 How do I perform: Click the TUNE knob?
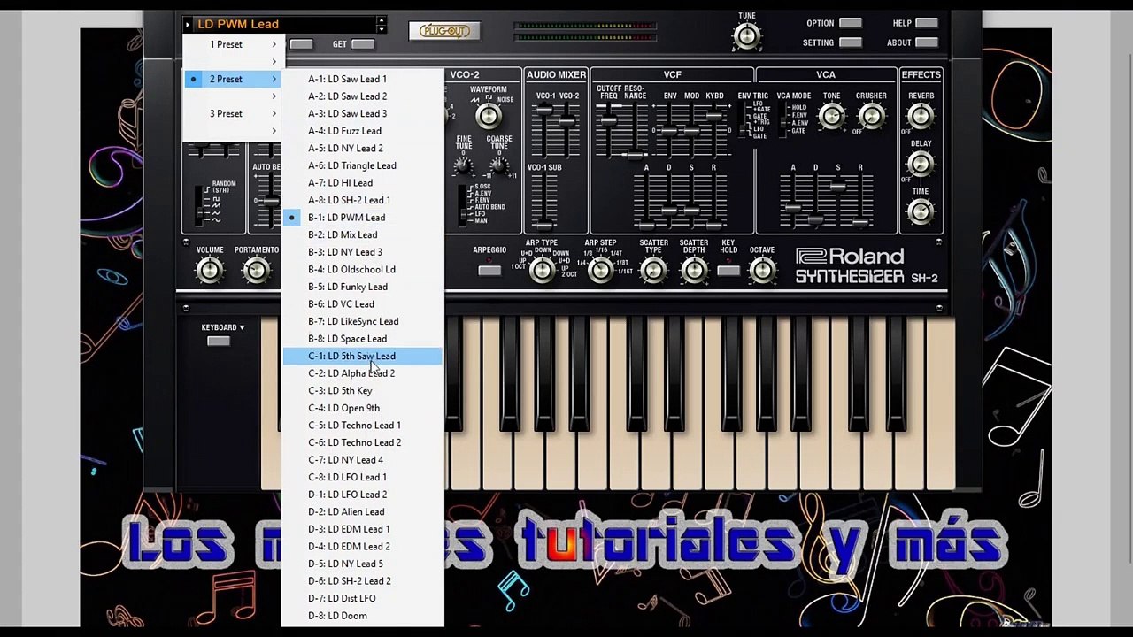(747, 36)
